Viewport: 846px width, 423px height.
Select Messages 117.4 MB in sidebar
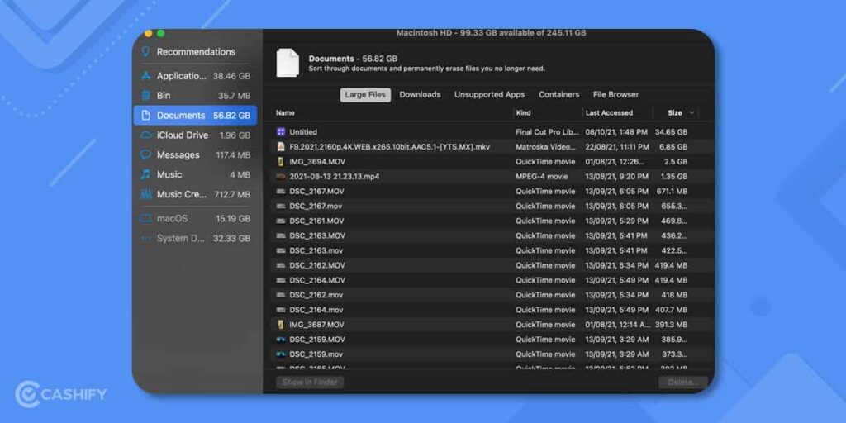(x=195, y=154)
